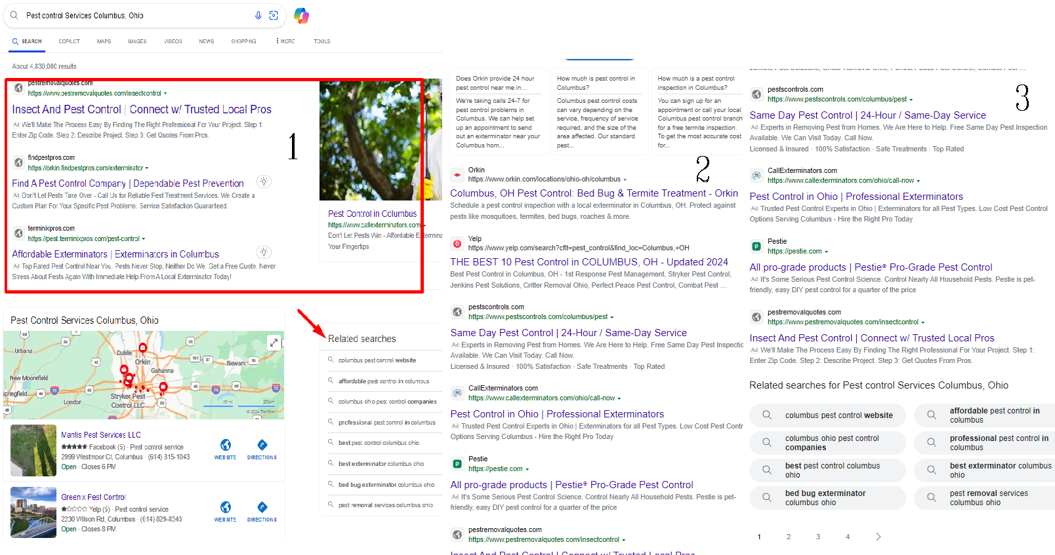Select related search 'best exterminator columbus ohio' in list

point(381,464)
